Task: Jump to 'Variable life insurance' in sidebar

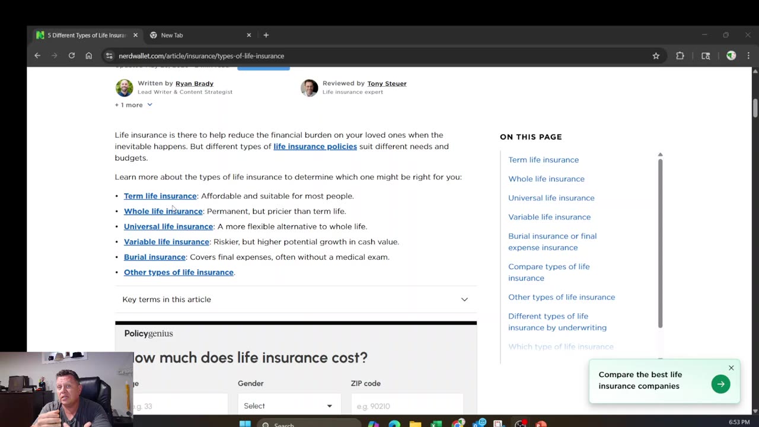Action: [549, 217]
